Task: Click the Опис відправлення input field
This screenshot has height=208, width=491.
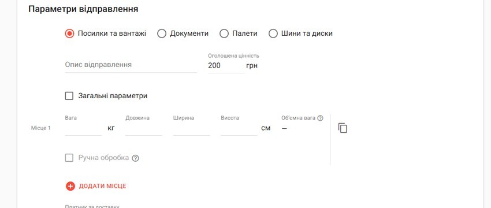Action: pos(131,65)
